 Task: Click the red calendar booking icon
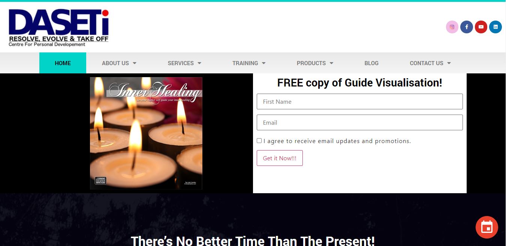coord(487,227)
